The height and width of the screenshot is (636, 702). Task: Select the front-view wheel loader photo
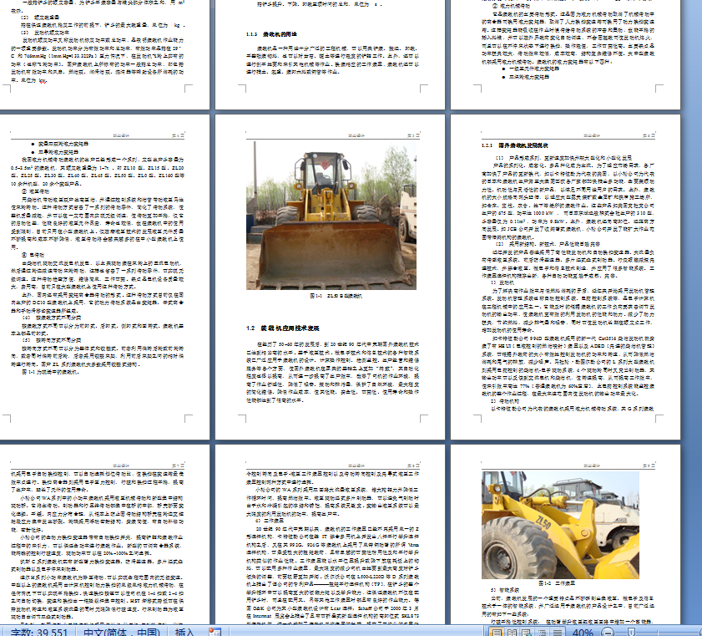[331, 216]
